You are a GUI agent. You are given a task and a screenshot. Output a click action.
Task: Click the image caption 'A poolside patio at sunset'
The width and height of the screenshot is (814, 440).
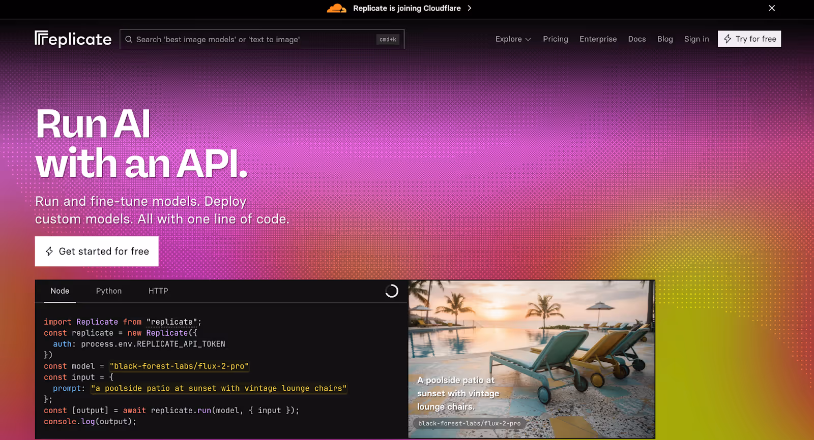point(458,393)
